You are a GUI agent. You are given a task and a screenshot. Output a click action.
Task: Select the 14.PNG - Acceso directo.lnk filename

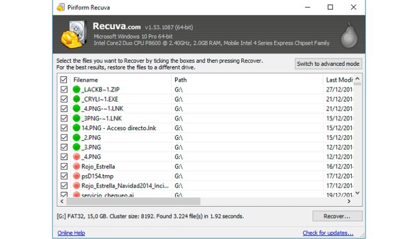[119, 128]
